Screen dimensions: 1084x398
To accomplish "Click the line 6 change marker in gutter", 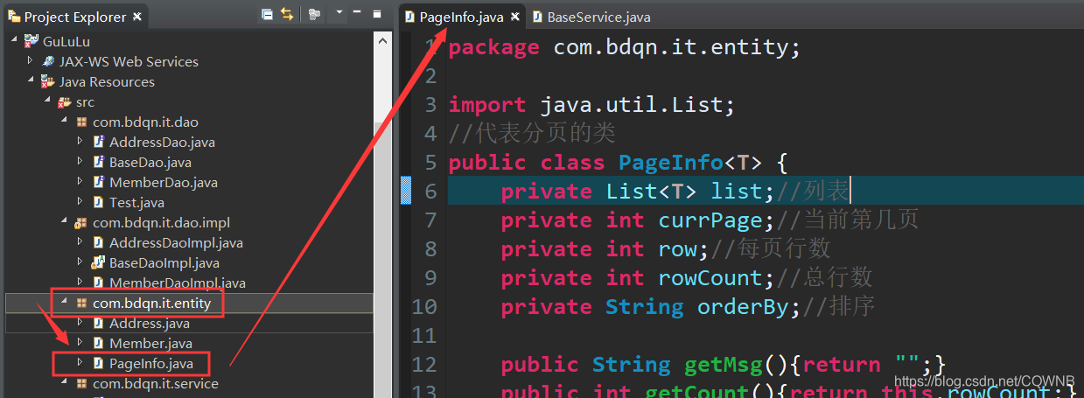I will tap(405, 190).
